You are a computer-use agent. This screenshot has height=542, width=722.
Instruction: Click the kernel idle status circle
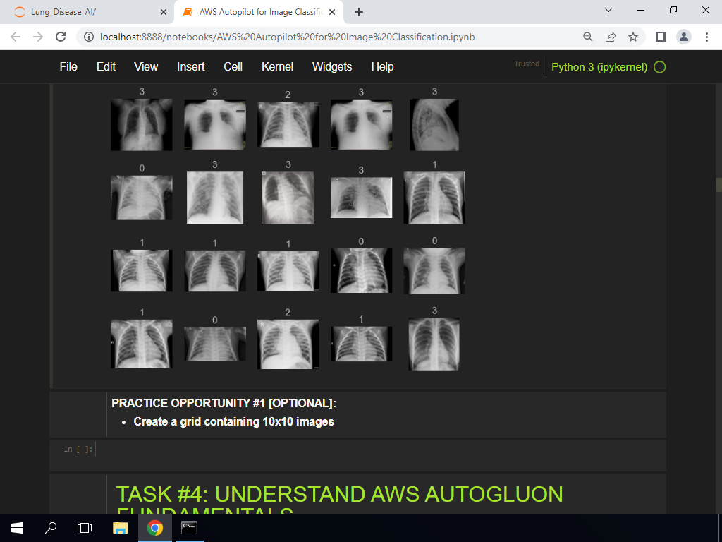pos(660,67)
